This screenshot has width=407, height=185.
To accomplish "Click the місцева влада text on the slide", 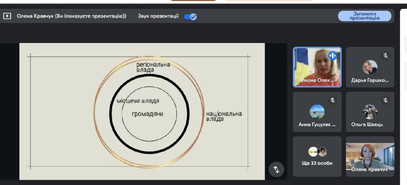I will click(x=138, y=100).
